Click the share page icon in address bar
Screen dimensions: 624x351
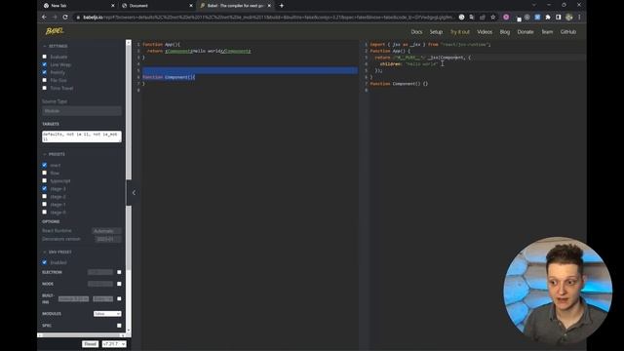483,18
